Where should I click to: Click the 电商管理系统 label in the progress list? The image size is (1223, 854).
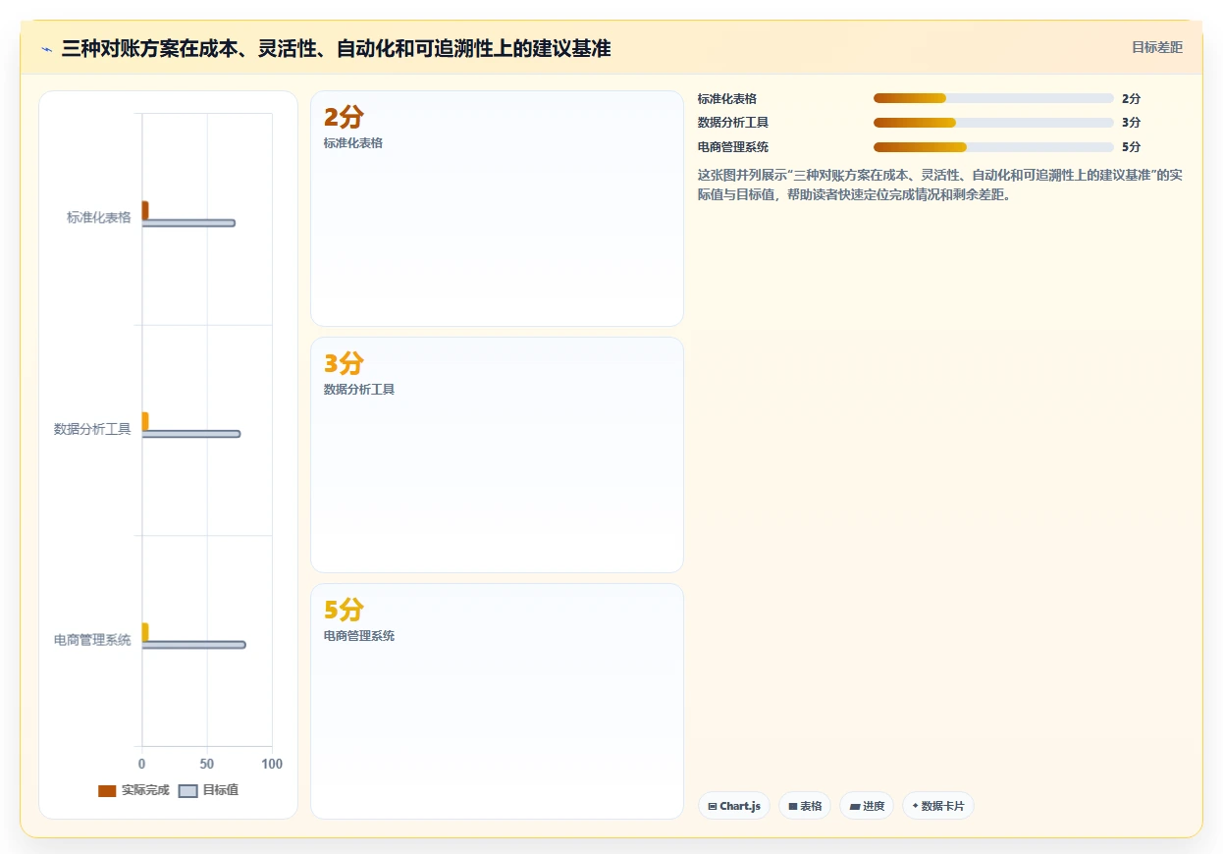733,147
